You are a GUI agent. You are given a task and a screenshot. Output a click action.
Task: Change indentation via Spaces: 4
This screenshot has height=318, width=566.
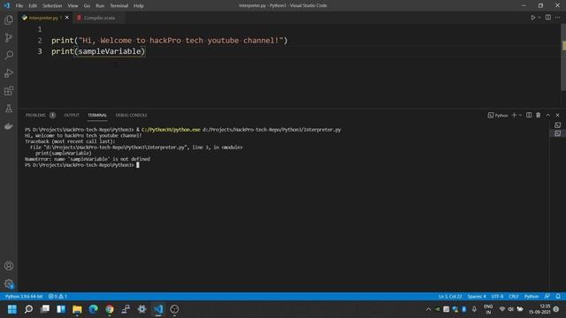pos(477,297)
